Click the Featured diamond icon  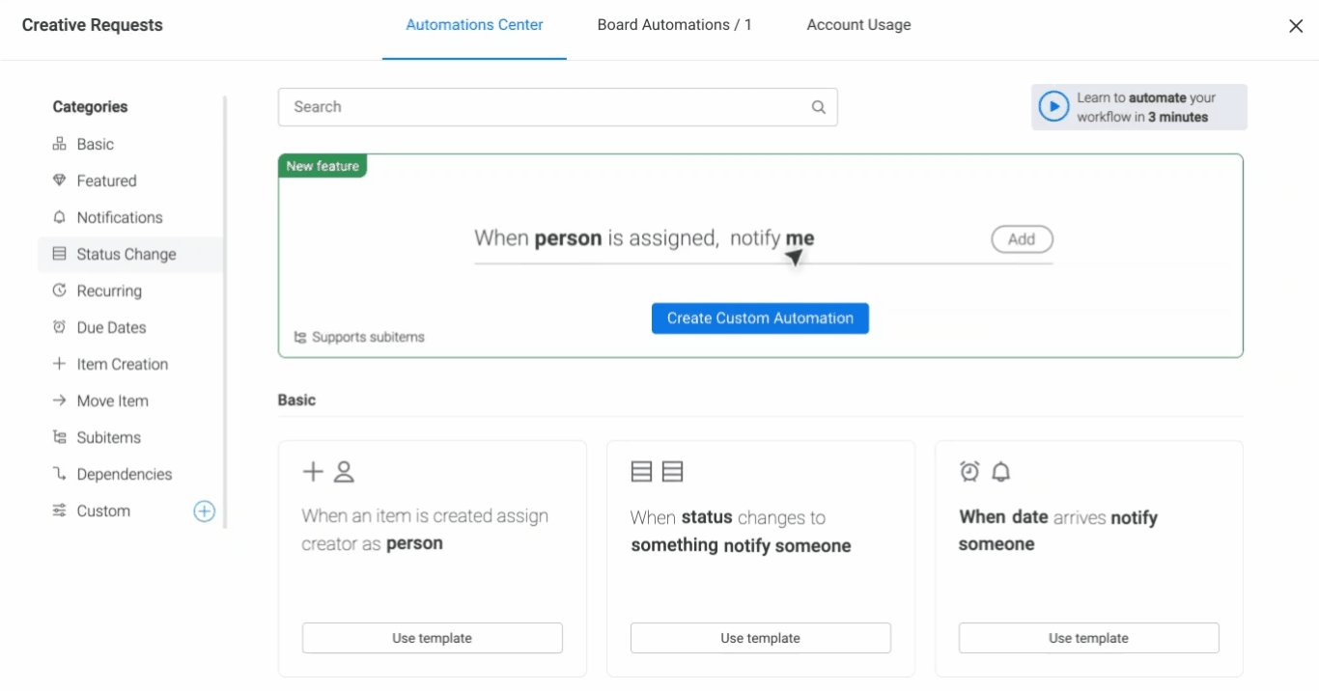pos(59,180)
